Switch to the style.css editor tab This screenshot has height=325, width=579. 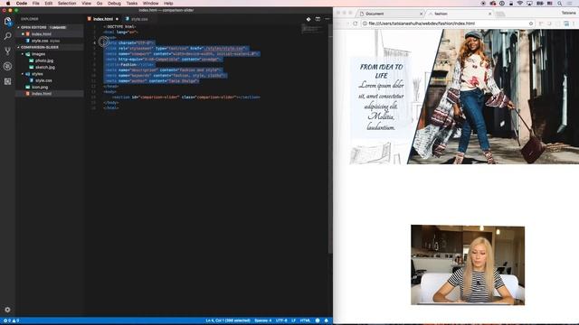tap(139, 19)
